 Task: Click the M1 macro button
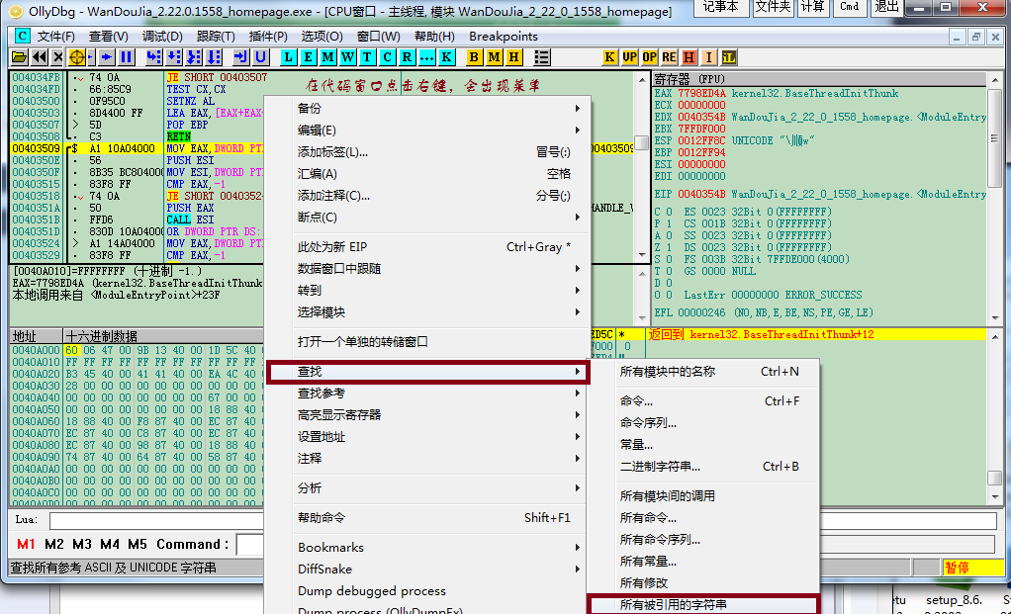(26, 545)
